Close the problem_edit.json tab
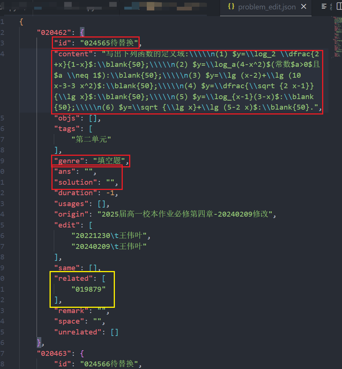This screenshot has height=369, width=342. (x=304, y=6)
